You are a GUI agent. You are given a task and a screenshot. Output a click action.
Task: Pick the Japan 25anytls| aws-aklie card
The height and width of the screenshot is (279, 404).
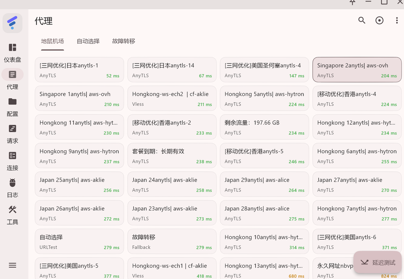click(79, 184)
